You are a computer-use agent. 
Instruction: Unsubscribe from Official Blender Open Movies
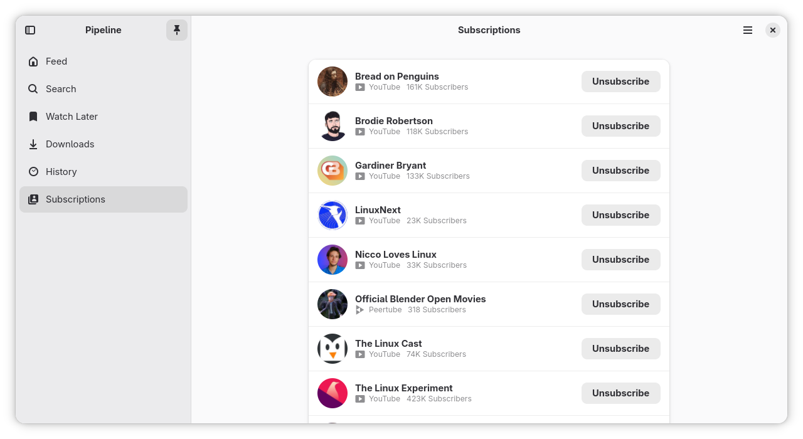click(621, 304)
